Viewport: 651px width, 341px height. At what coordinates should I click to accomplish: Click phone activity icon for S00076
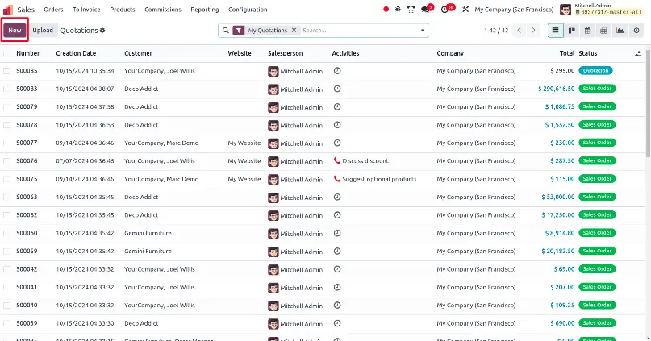[337, 161]
